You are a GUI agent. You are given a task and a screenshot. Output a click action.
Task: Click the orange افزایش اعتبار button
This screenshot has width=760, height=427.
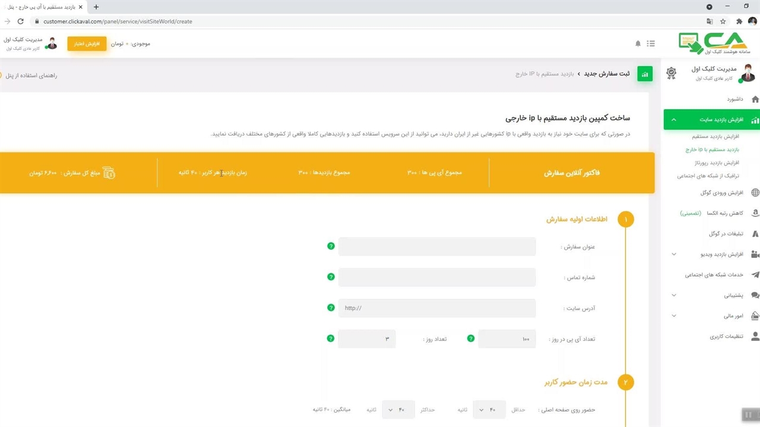pyautogui.click(x=87, y=44)
